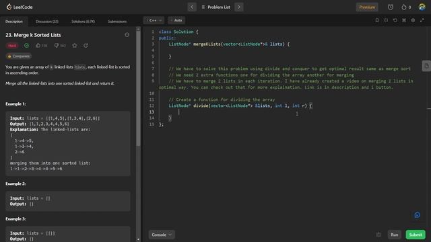Viewport: 431px width, 242px height.
Task: Open editor settings gear icon
Action: (413, 20)
